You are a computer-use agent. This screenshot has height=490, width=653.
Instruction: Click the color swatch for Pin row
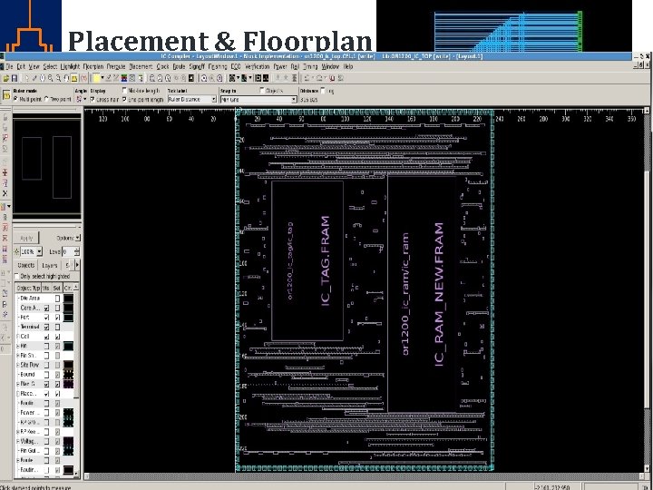point(68,346)
